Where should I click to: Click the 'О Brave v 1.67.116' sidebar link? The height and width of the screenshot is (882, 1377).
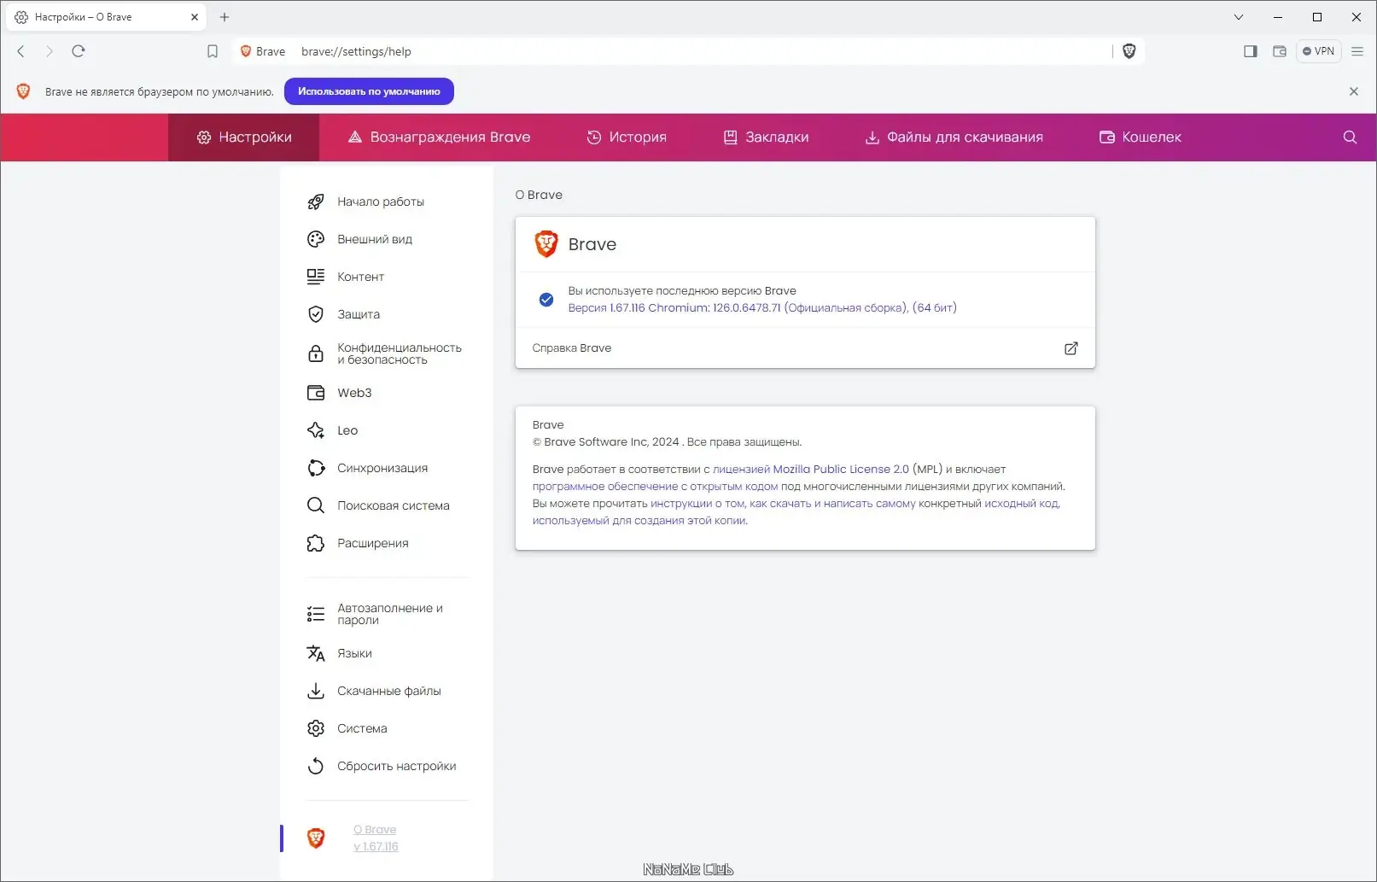tap(376, 838)
